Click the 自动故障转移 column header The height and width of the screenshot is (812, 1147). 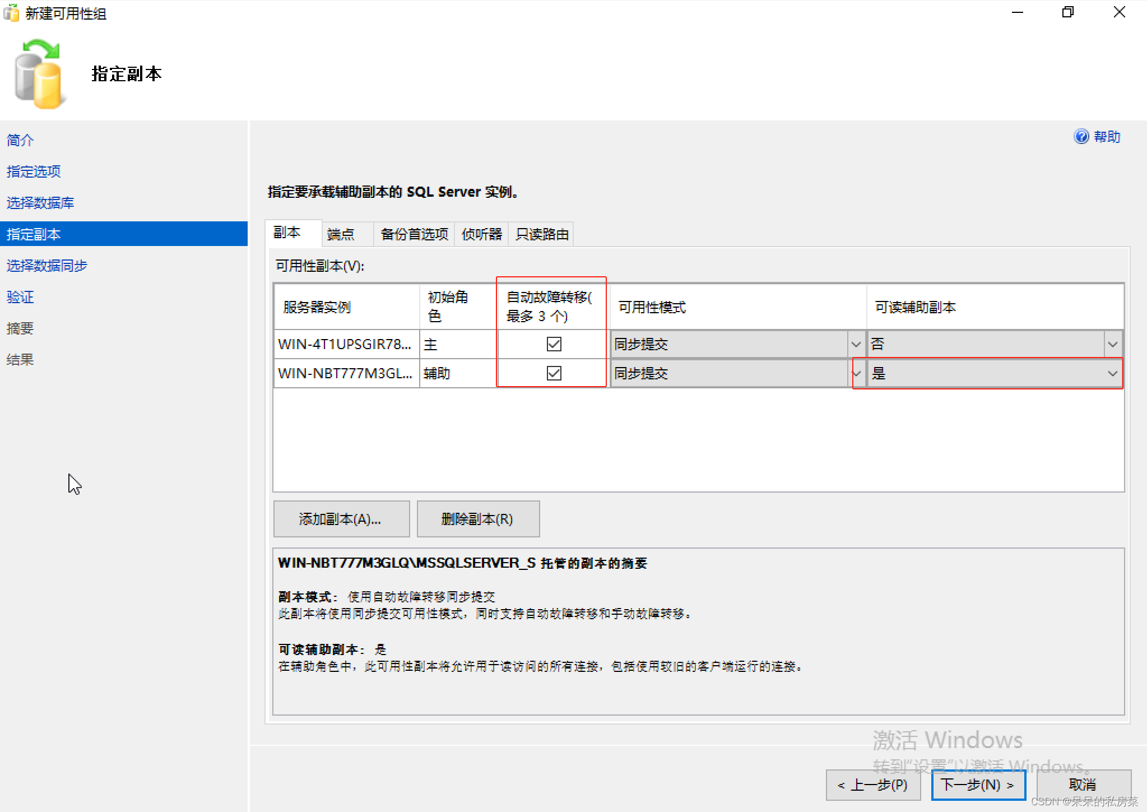(x=552, y=307)
